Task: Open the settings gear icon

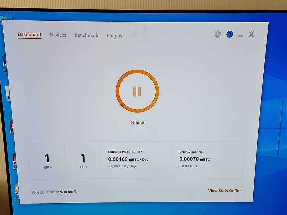Action: pos(218,34)
